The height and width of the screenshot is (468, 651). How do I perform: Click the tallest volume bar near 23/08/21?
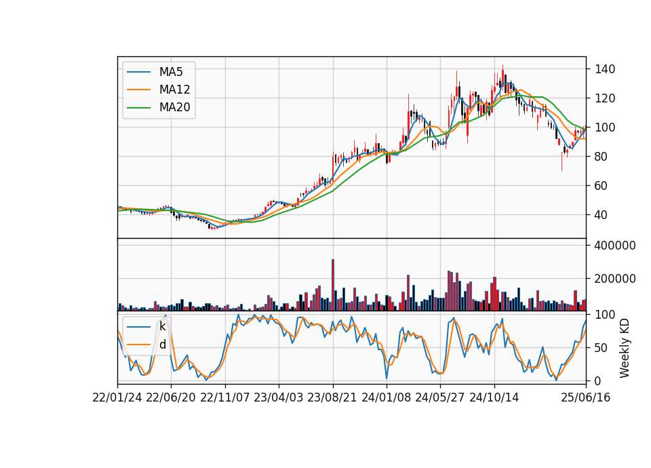pyautogui.click(x=333, y=285)
